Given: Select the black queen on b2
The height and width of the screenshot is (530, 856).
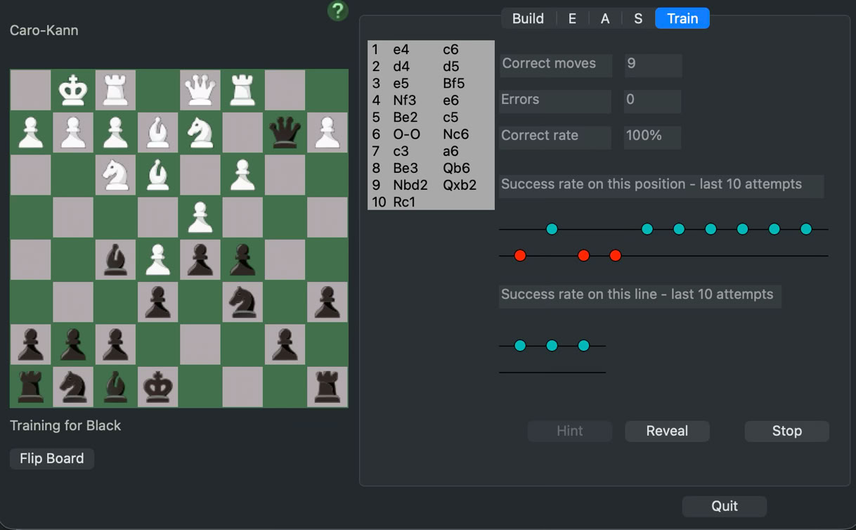Looking at the screenshot, I should [x=285, y=133].
